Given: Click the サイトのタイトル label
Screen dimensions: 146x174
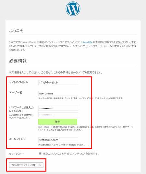Looking at the screenshot, I should coord(18,82).
